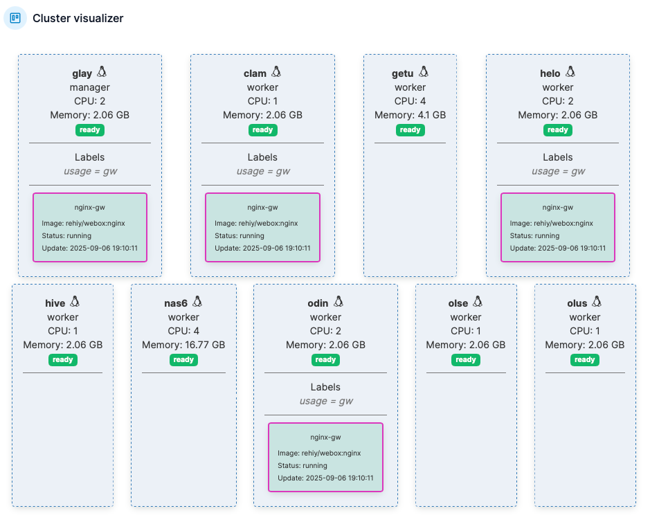The height and width of the screenshot is (522, 650).
Task: Click Status: running on odin card
Action: (303, 465)
